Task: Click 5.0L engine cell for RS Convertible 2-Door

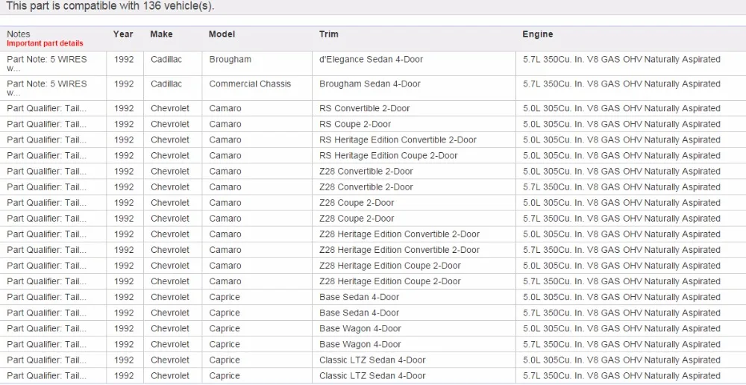Action: [x=622, y=108]
